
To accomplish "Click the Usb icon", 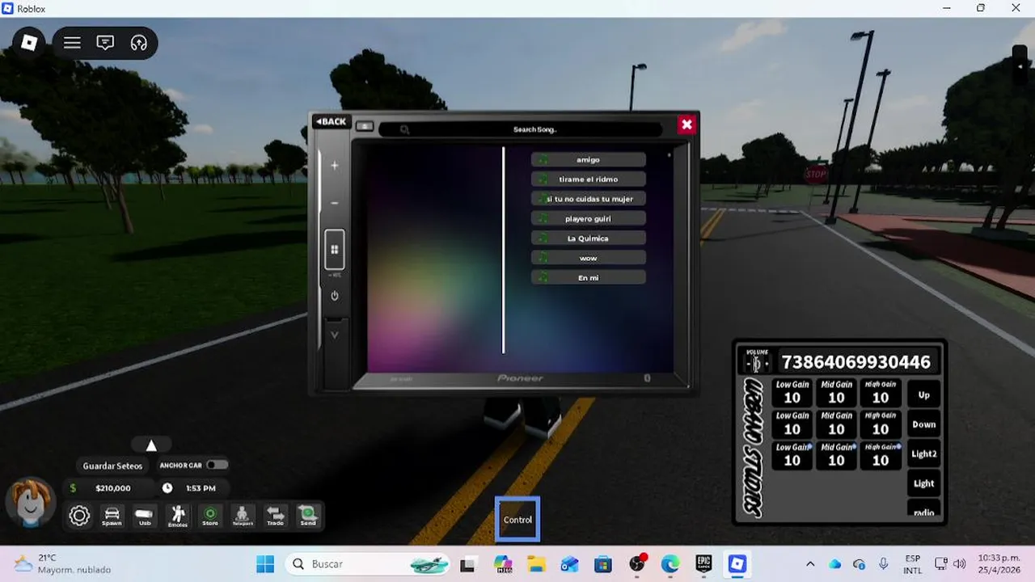I will pyautogui.click(x=145, y=516).
